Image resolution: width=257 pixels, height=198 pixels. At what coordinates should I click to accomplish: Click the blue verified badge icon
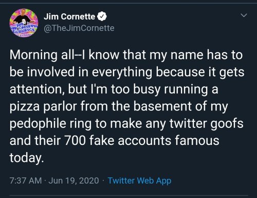(x=102, y=16)
